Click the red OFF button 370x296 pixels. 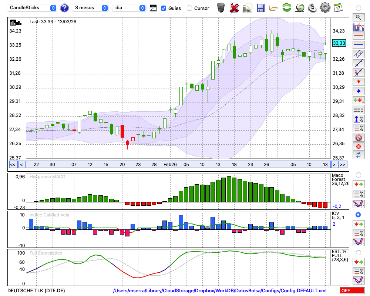click(352, 291)
